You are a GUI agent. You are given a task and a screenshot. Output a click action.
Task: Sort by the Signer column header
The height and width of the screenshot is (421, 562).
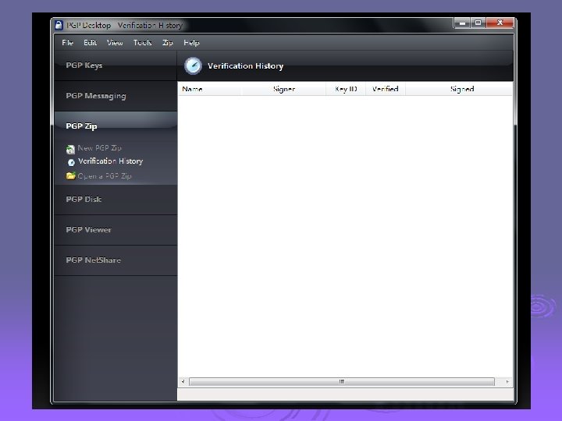point(284,89)
